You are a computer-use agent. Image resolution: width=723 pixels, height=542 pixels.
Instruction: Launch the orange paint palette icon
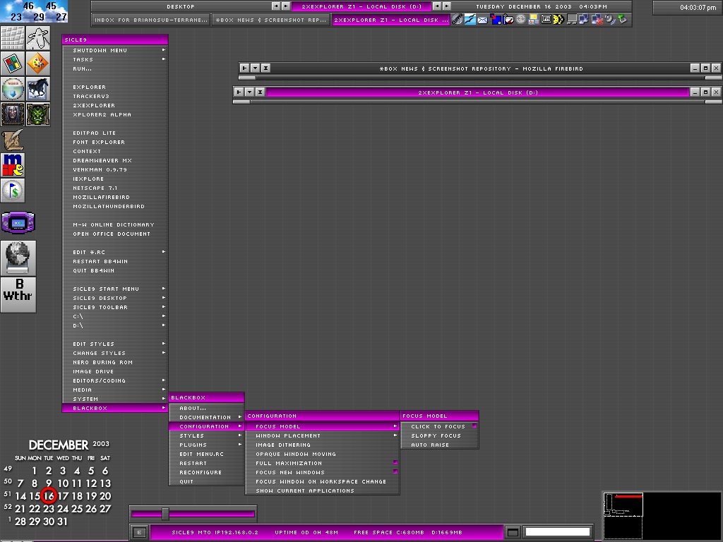click(38, 63)
